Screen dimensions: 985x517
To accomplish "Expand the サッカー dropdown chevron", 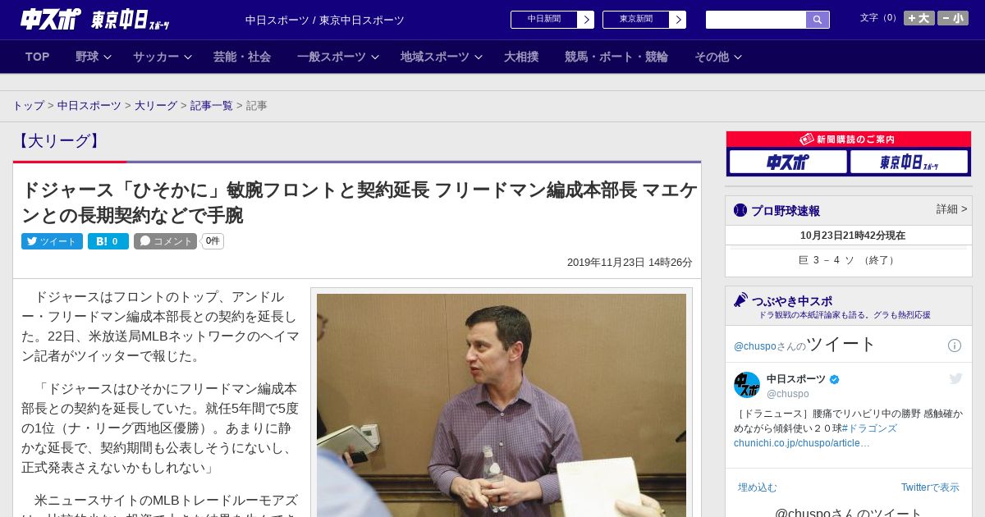I will [188, 57].
